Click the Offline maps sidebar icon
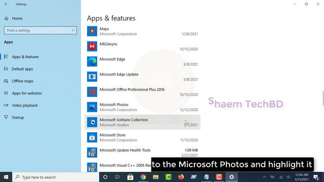 pyautogui.click(x=6, y=81)
